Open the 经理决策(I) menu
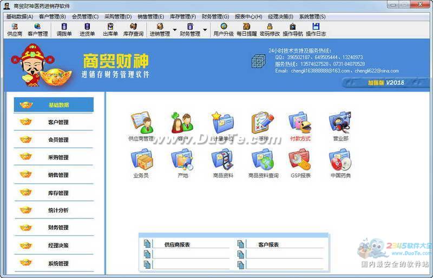The image size is (433, 278). 280,17
